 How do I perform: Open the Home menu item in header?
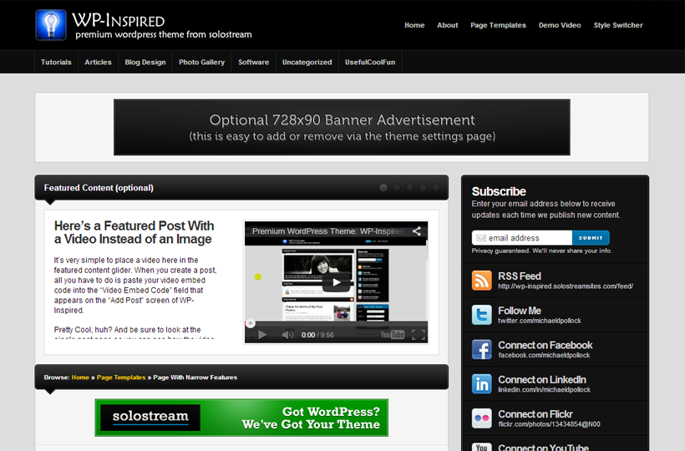[414, 25]
